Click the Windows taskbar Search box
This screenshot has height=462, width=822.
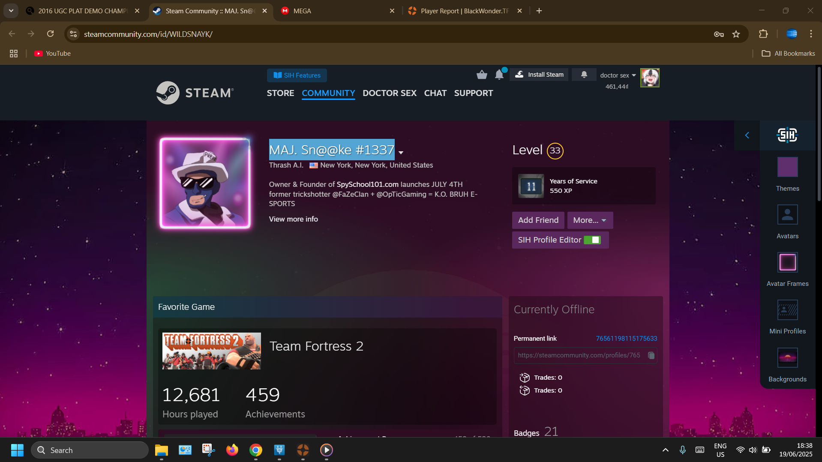(90, 450)
